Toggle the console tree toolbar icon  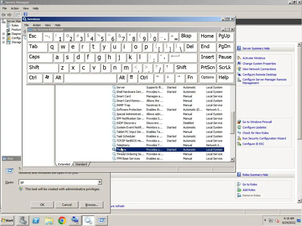(18, 15)
